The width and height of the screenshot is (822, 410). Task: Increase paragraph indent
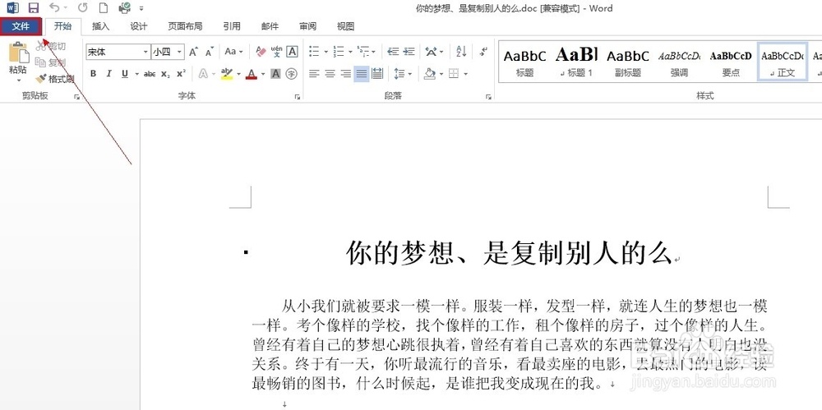coord(409,52)
